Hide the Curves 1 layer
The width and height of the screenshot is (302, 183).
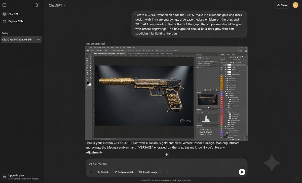[x=222, y=67]
